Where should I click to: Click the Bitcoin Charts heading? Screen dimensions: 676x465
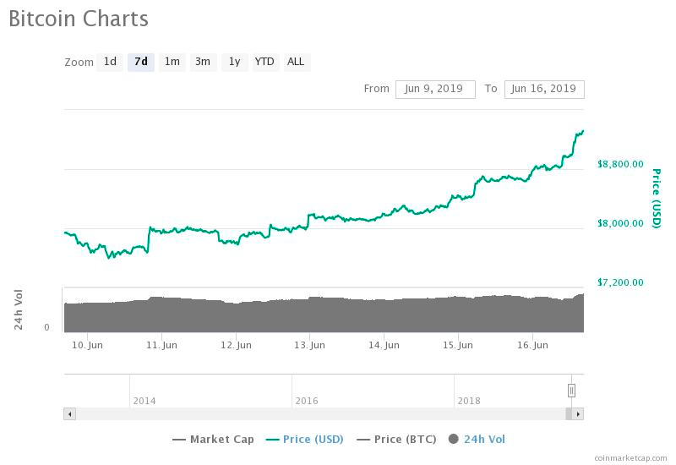pos(79,19)
